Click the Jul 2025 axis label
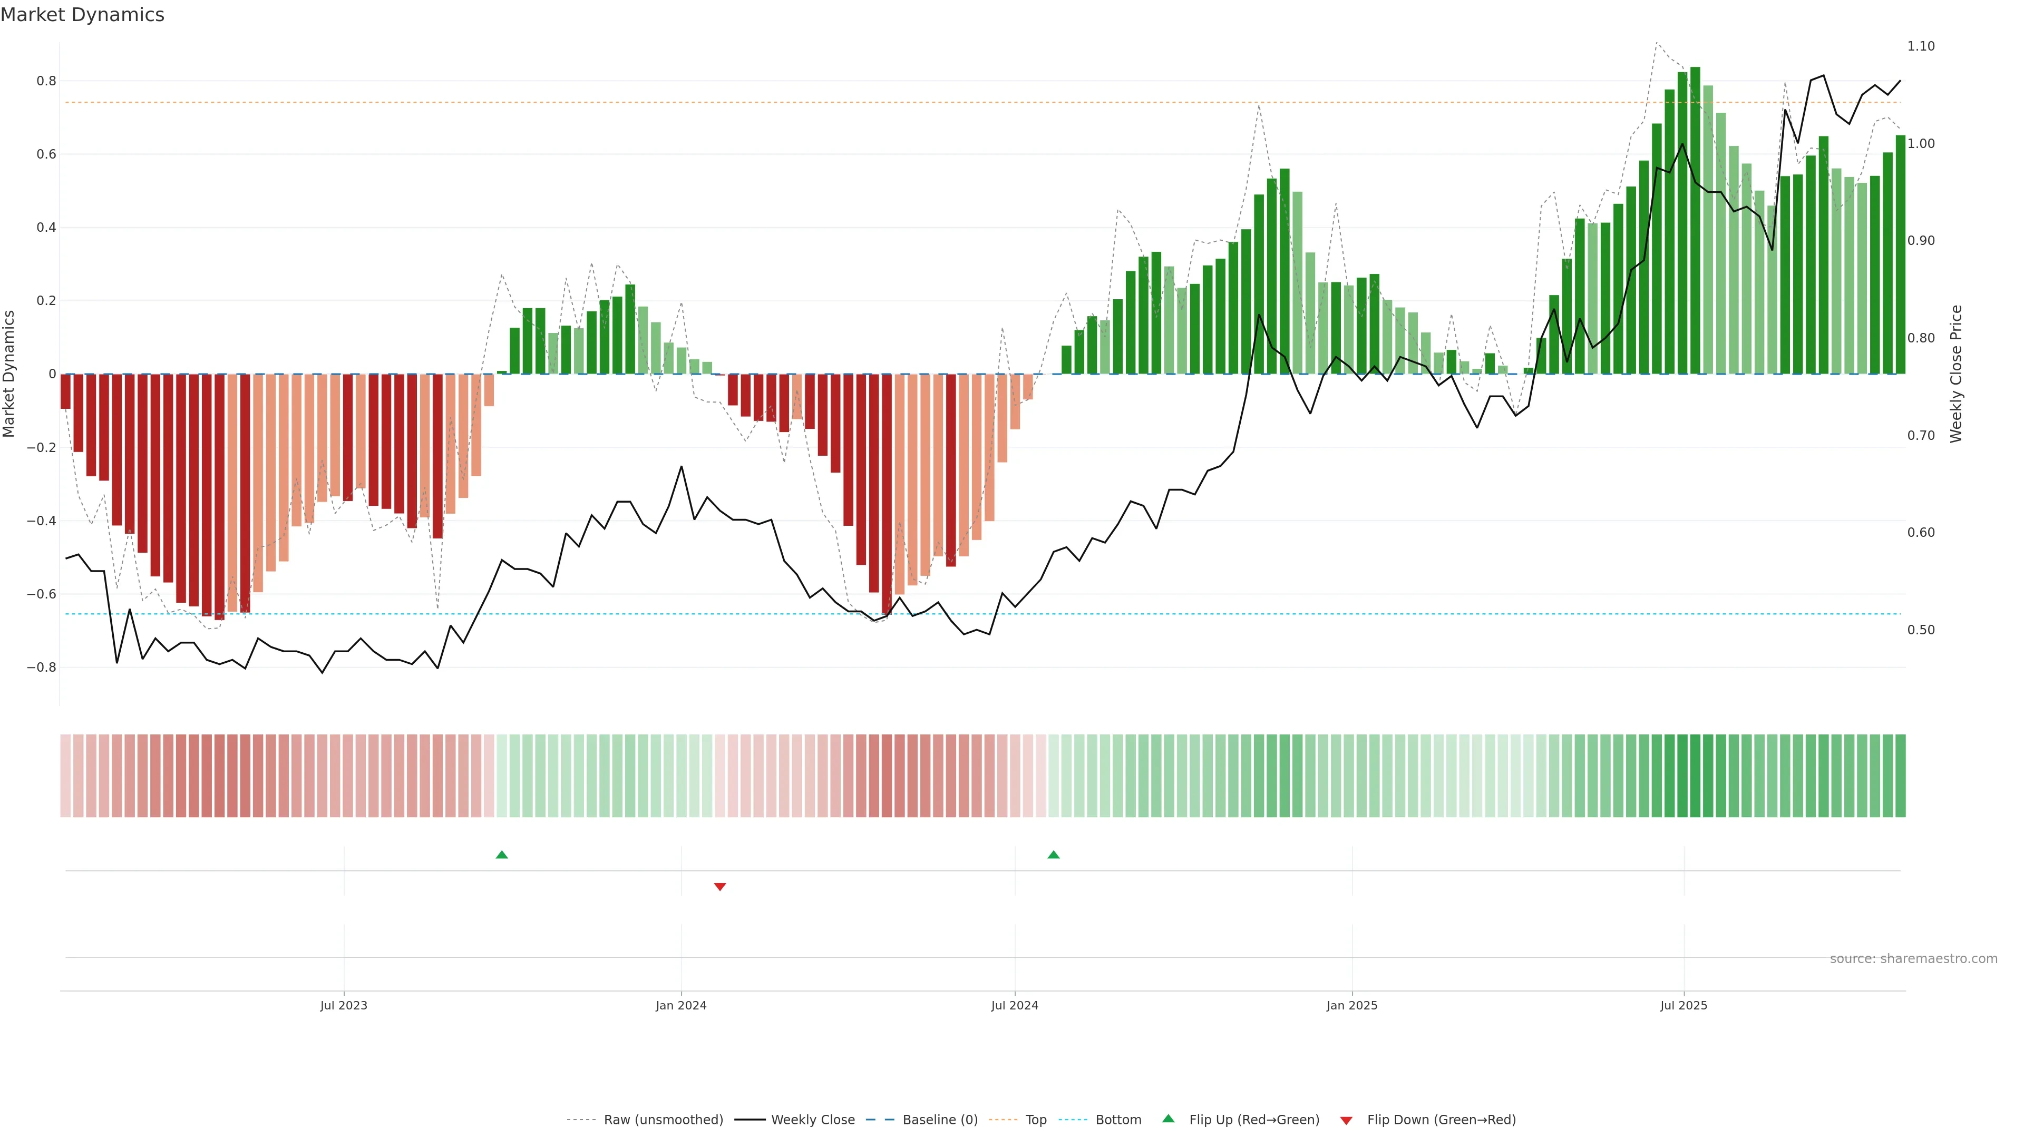Image resolution: width=2024 pixels, height=1138 pixels. 1684,1005
